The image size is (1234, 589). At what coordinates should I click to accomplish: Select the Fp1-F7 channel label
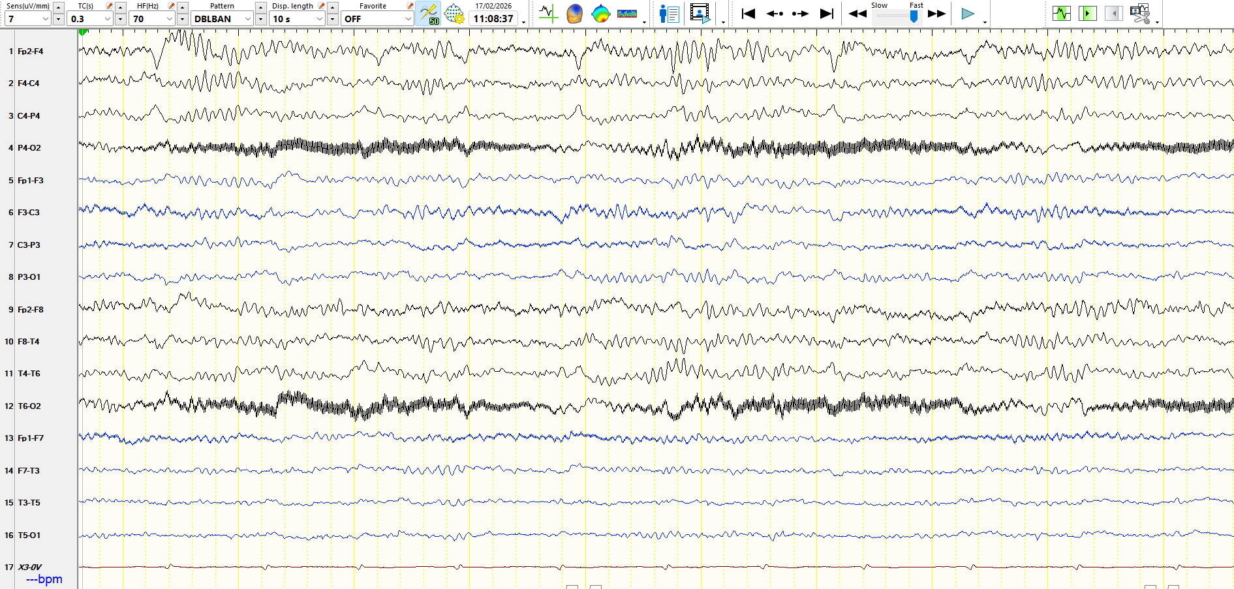point(30,438)
